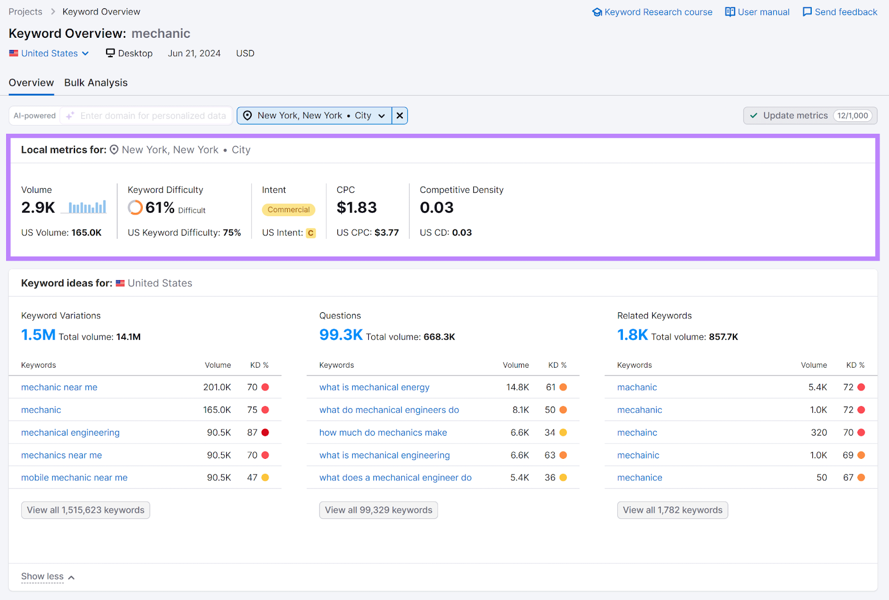Click the AI-powered sparkle icon
Image resolution: width=889 pixels, height=600 pixels.
coord(69,116)
